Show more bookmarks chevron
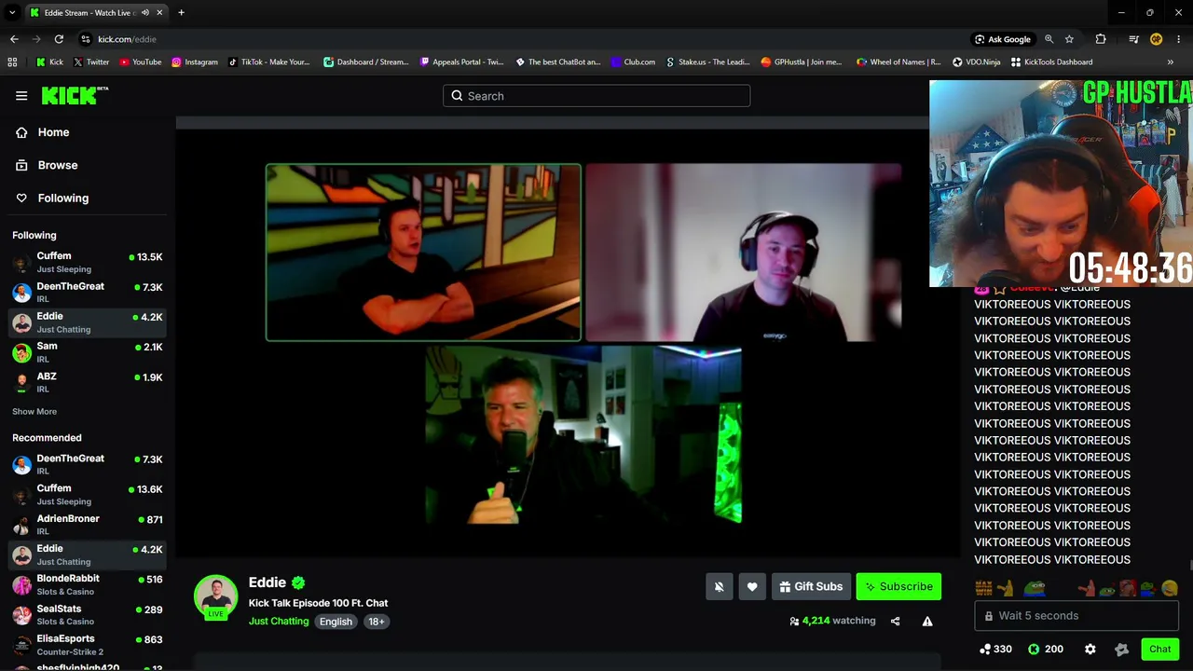The width and height of the screenshot is (1193, 671). click(x=1171, y=62)
